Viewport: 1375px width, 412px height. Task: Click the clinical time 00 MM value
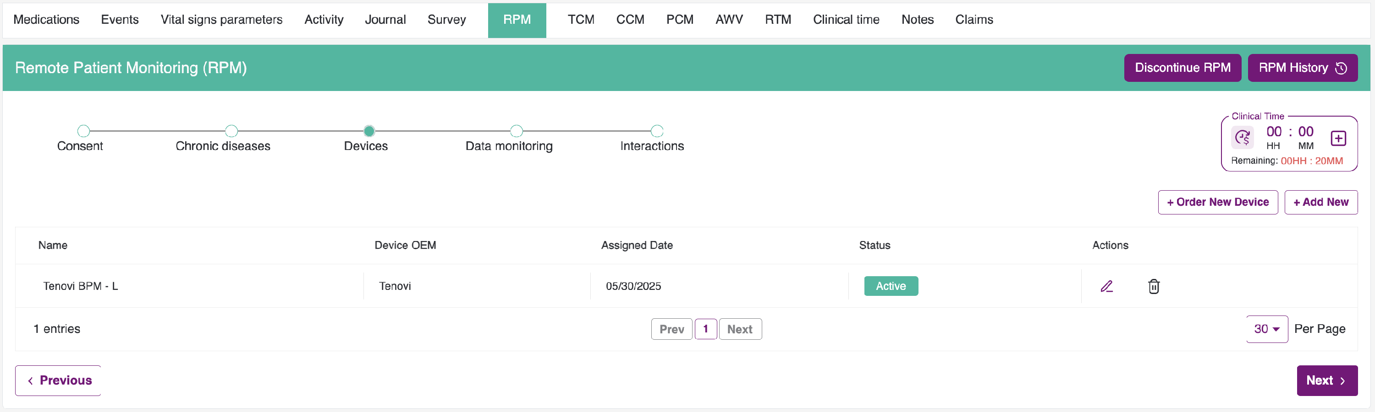click(1306, 132)
